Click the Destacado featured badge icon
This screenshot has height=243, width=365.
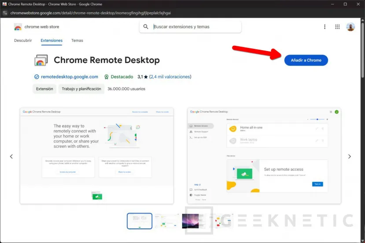click(x=107, y=77)
